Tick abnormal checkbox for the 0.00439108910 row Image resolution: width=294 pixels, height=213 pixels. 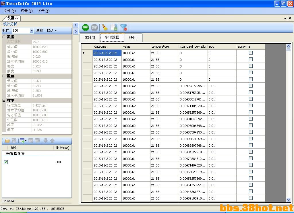coord(251,198)
